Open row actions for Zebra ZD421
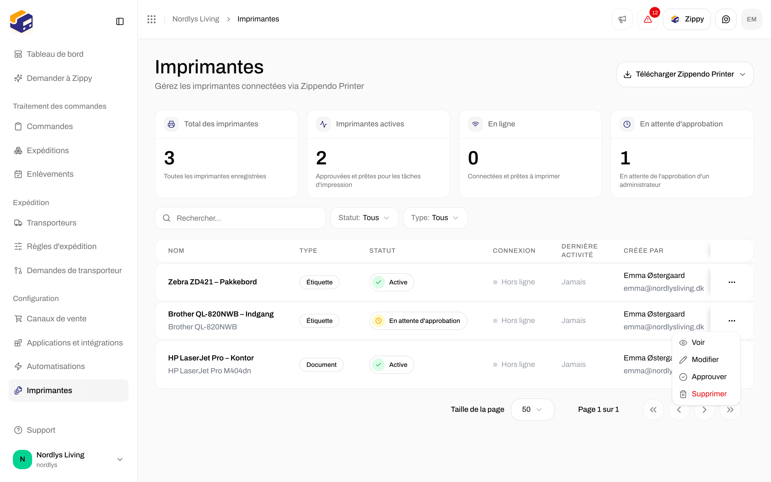Viewport: 771px width, 482px height. point(732,282)
